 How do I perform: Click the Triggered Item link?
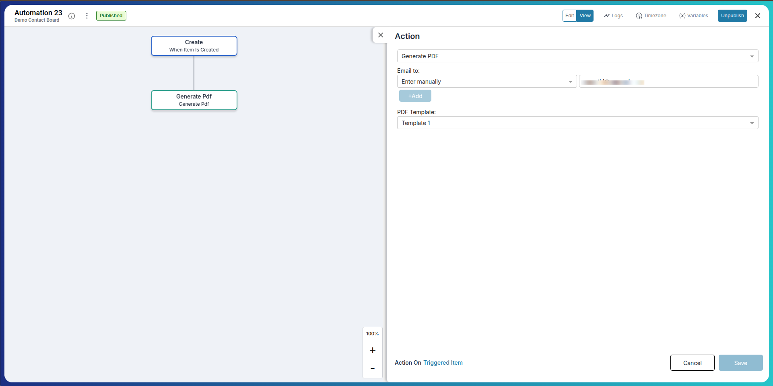point(443,363)
